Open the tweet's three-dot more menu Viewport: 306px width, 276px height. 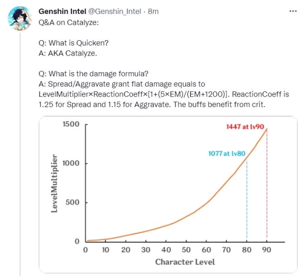click(x=293, y=11)
